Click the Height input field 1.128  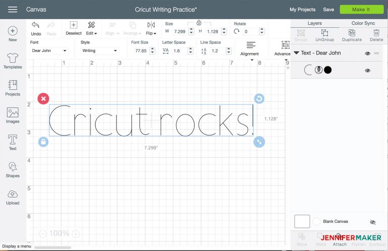(213, 31)
